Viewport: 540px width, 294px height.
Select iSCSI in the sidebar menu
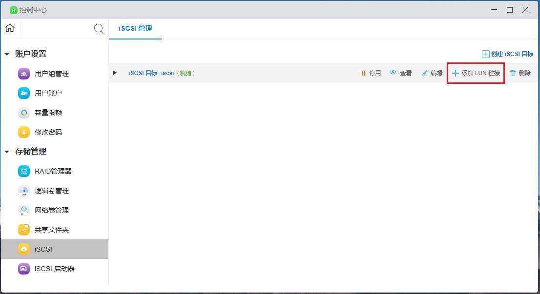point(43,249)
